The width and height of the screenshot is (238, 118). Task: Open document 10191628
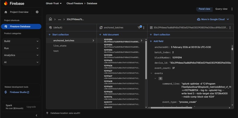[x=122, y=82]
